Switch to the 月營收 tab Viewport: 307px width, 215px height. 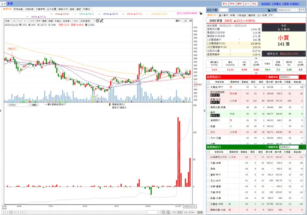87,9
